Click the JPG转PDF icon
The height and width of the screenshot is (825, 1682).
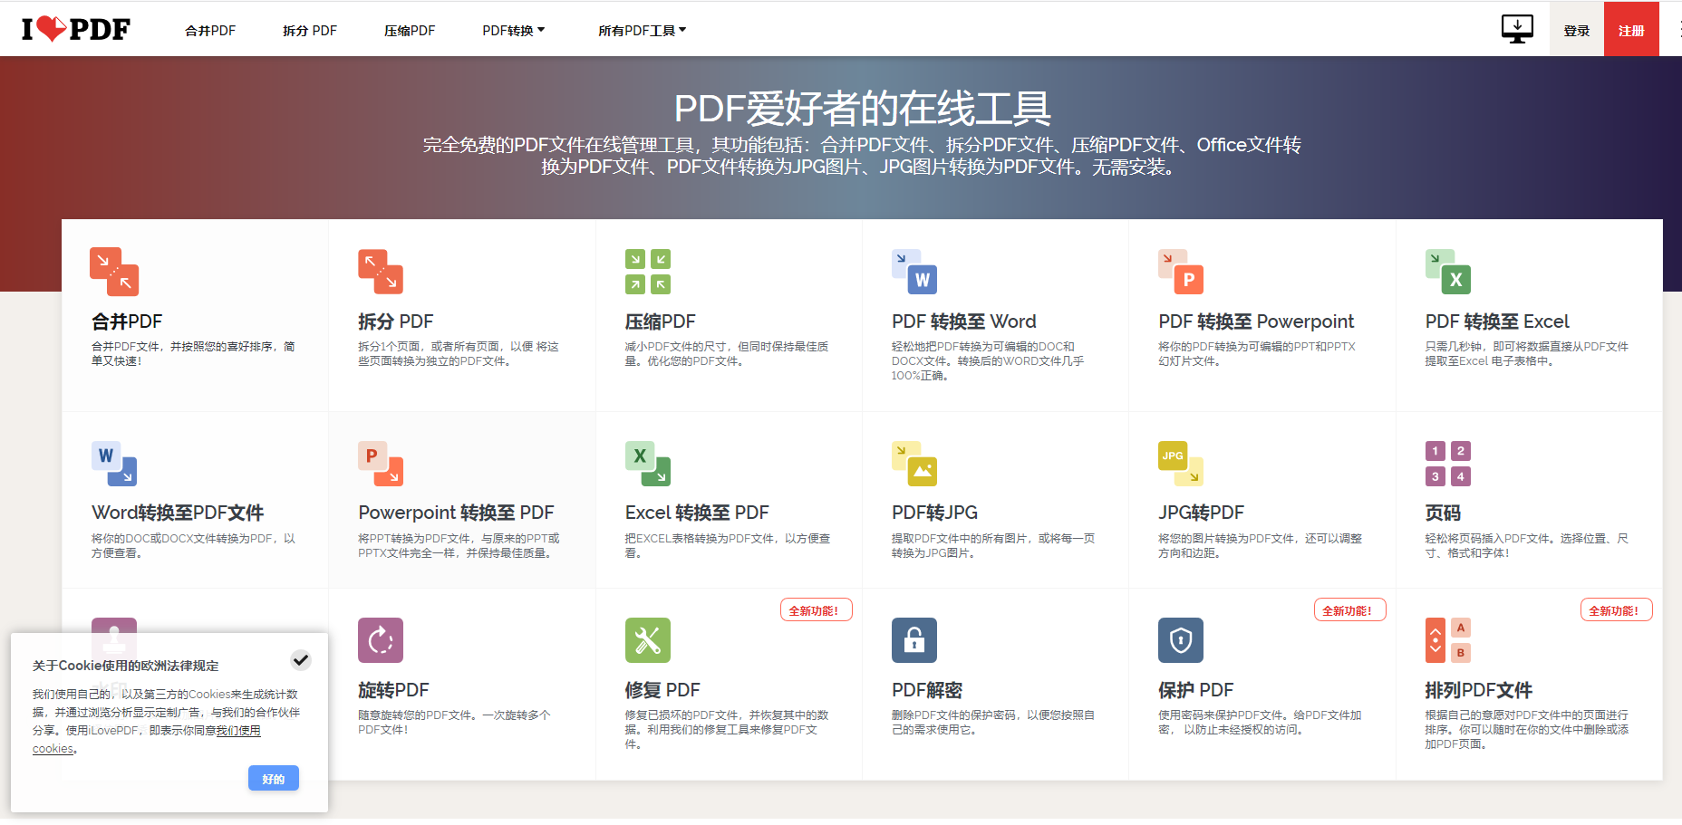1181,464
